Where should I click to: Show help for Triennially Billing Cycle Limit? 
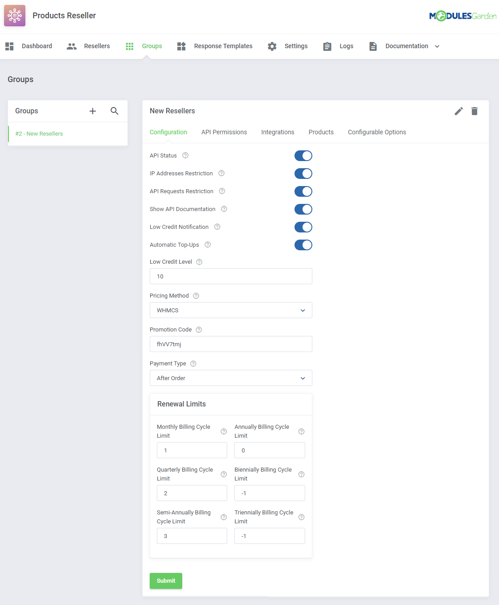point(301,517)
